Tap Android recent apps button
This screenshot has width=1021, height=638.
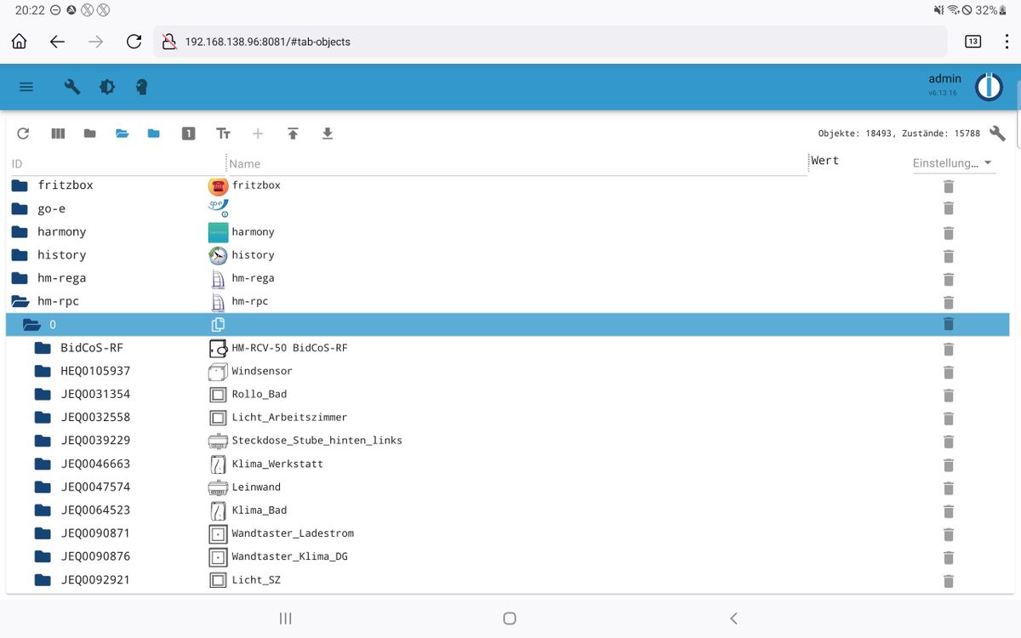point(286,618)
